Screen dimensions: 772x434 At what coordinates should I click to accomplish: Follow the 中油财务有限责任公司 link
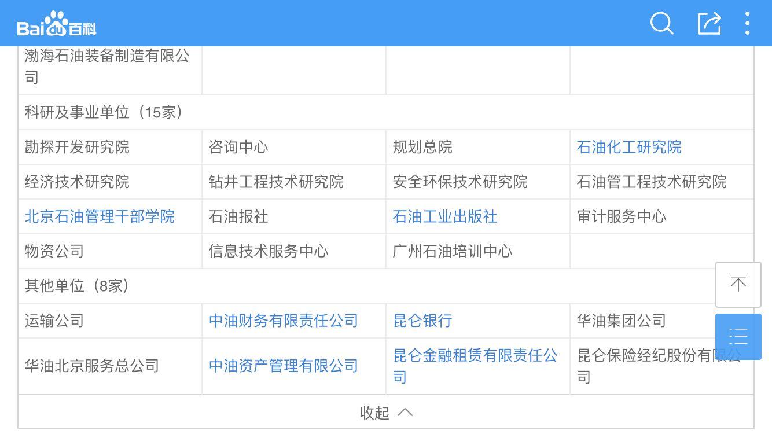pos(283,321)
